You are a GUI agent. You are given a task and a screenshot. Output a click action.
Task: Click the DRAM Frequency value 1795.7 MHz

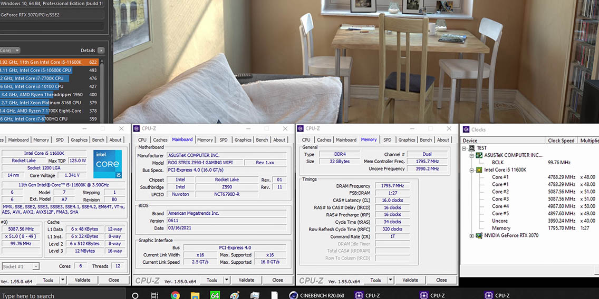tap(392, 186)
